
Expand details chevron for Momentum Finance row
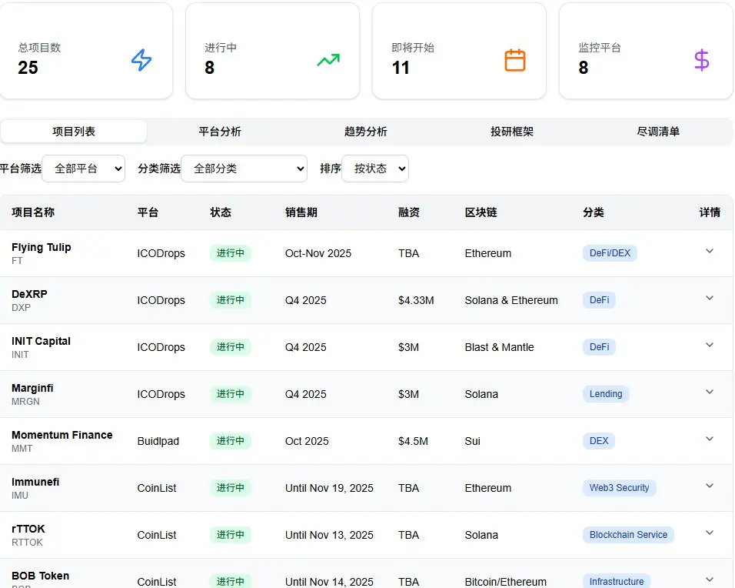tap(710, 439)
